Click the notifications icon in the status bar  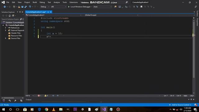click(x=196, y=105)
